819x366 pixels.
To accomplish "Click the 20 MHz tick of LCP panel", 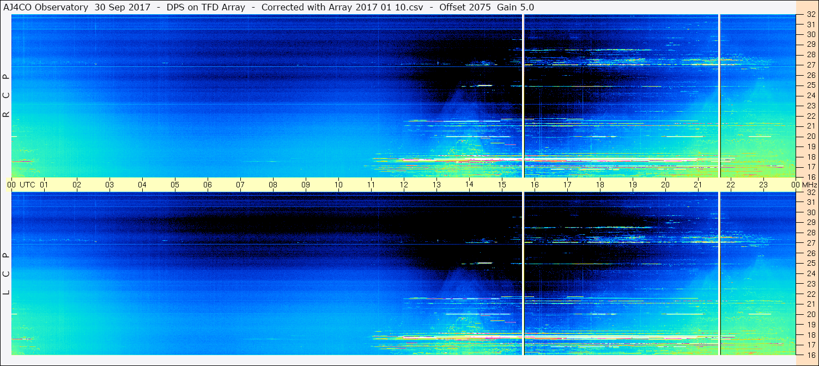I will point(811,314).
